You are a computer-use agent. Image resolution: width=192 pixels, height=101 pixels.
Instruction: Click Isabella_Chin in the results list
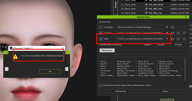pos(146,73)
